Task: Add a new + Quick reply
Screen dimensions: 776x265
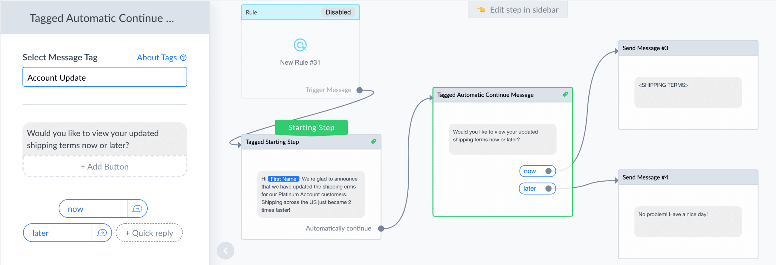Action: [149, 233]
